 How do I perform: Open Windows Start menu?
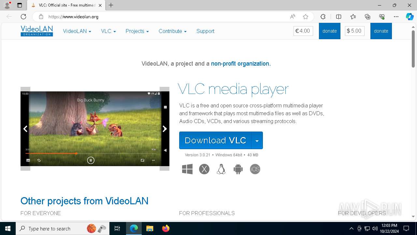[8, 228]
